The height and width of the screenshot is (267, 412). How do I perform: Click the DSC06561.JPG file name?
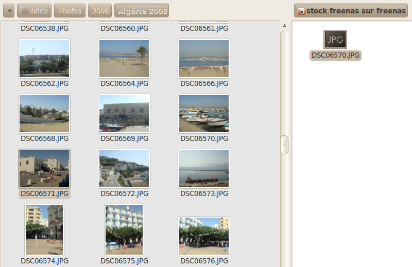204,28
